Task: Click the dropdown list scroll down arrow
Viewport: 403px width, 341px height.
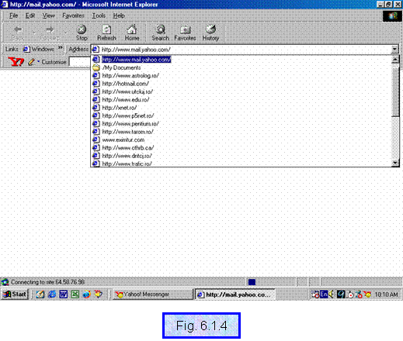Action: 395,163
